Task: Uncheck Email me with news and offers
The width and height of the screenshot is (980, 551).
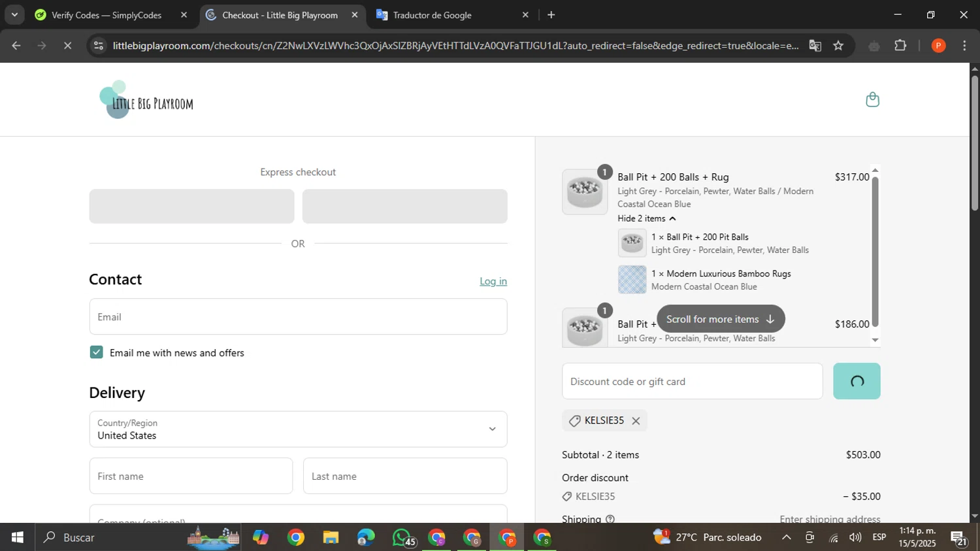Action: [x=96, y=352]
